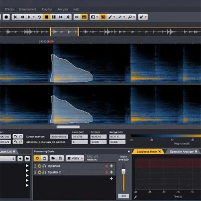
Task: Open the Play button dropdown arrow
Action: coord(33,17)
